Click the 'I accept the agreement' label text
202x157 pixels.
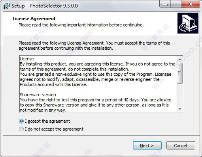coord(47,121)
